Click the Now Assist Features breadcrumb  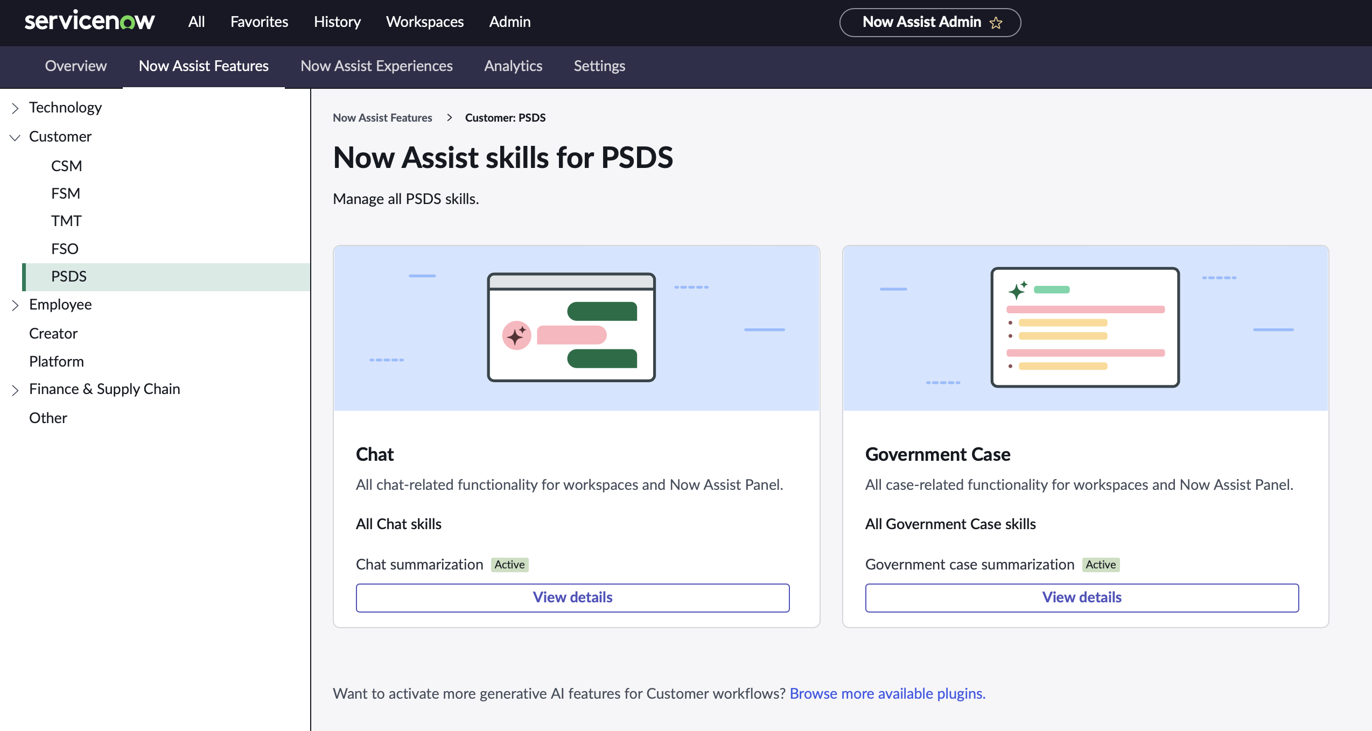point(382,117)
